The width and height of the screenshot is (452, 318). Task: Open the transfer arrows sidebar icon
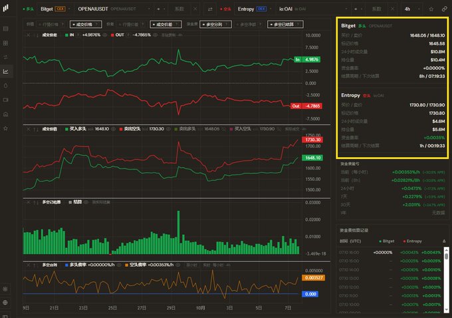5,57
